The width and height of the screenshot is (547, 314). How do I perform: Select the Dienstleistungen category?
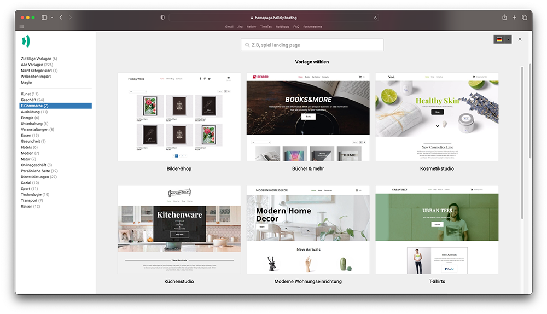click(x=39, y=177)
